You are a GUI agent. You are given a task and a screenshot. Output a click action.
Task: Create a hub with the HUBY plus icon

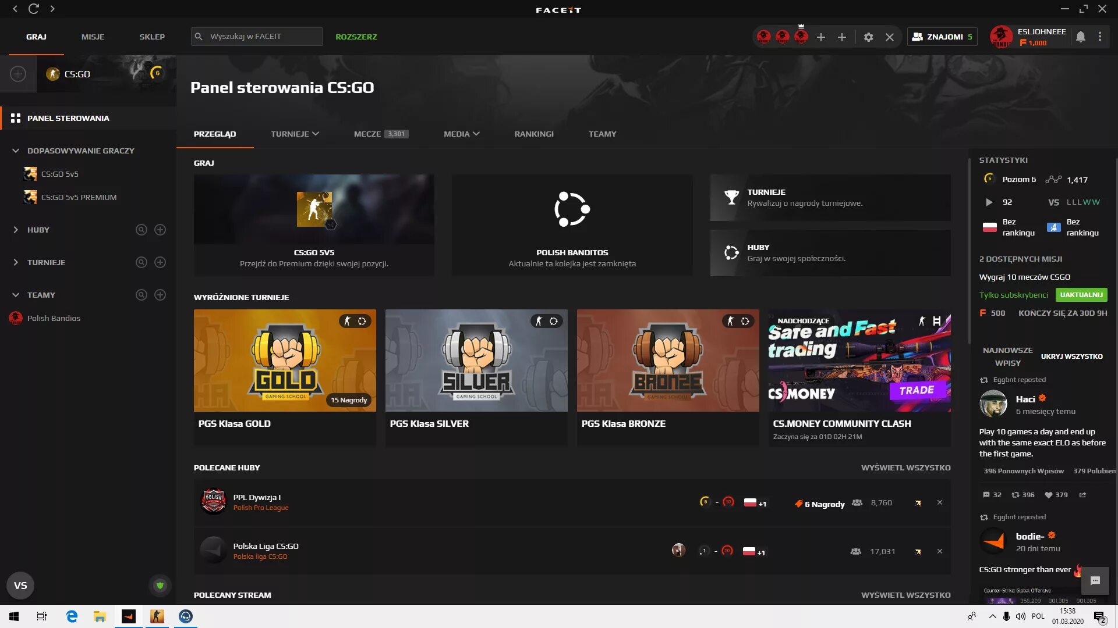pos(160,230)
